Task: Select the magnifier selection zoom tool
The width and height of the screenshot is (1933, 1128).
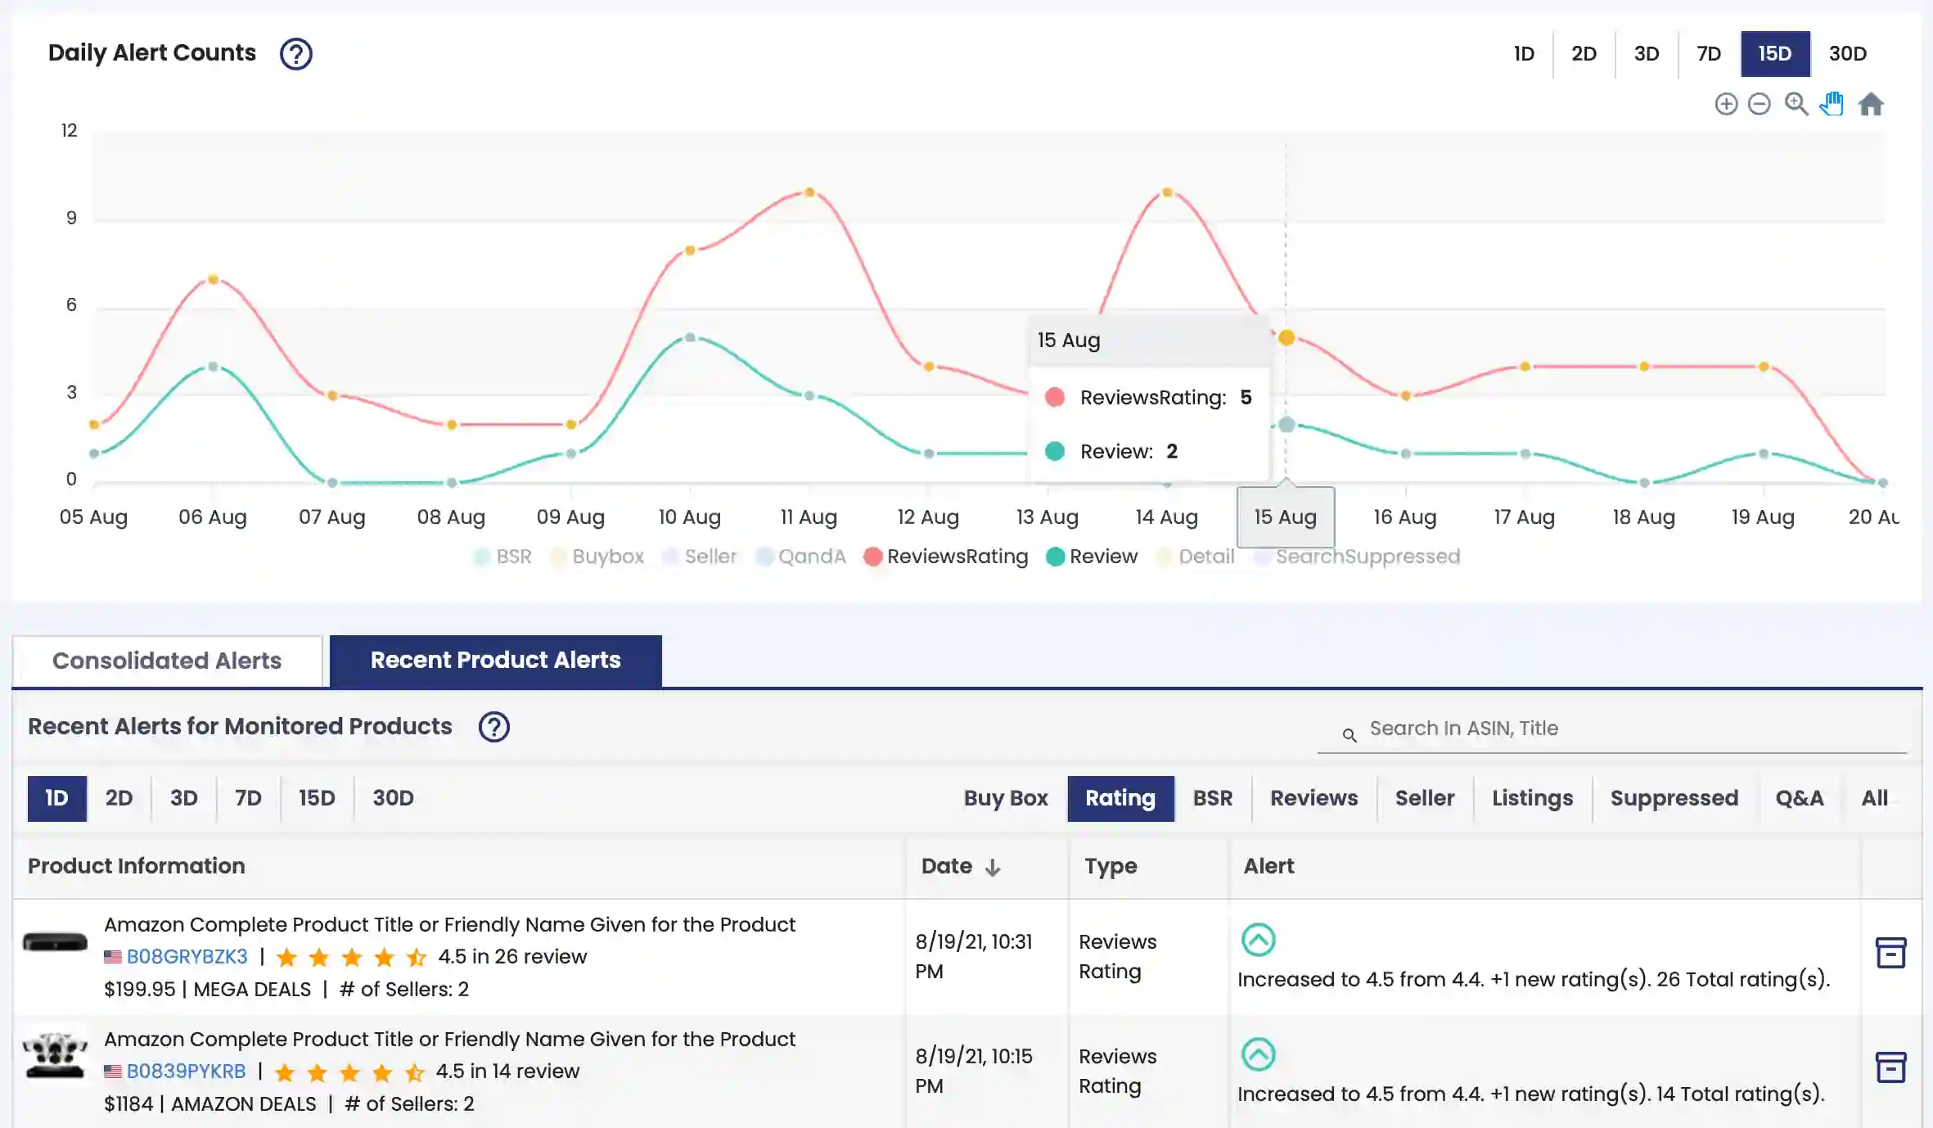Action: click(1796, 104)
